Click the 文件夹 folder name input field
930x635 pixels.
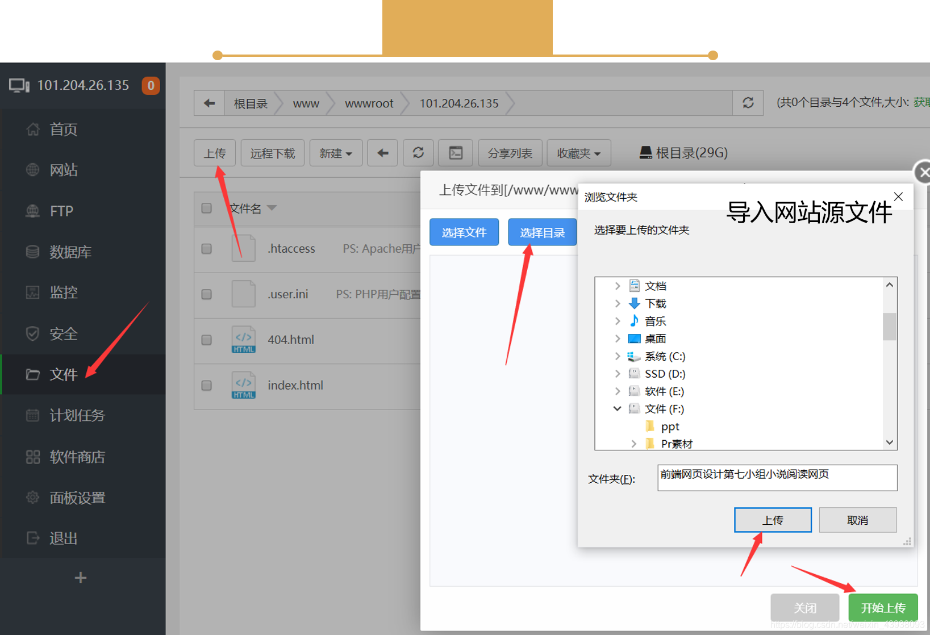(777, 478)
